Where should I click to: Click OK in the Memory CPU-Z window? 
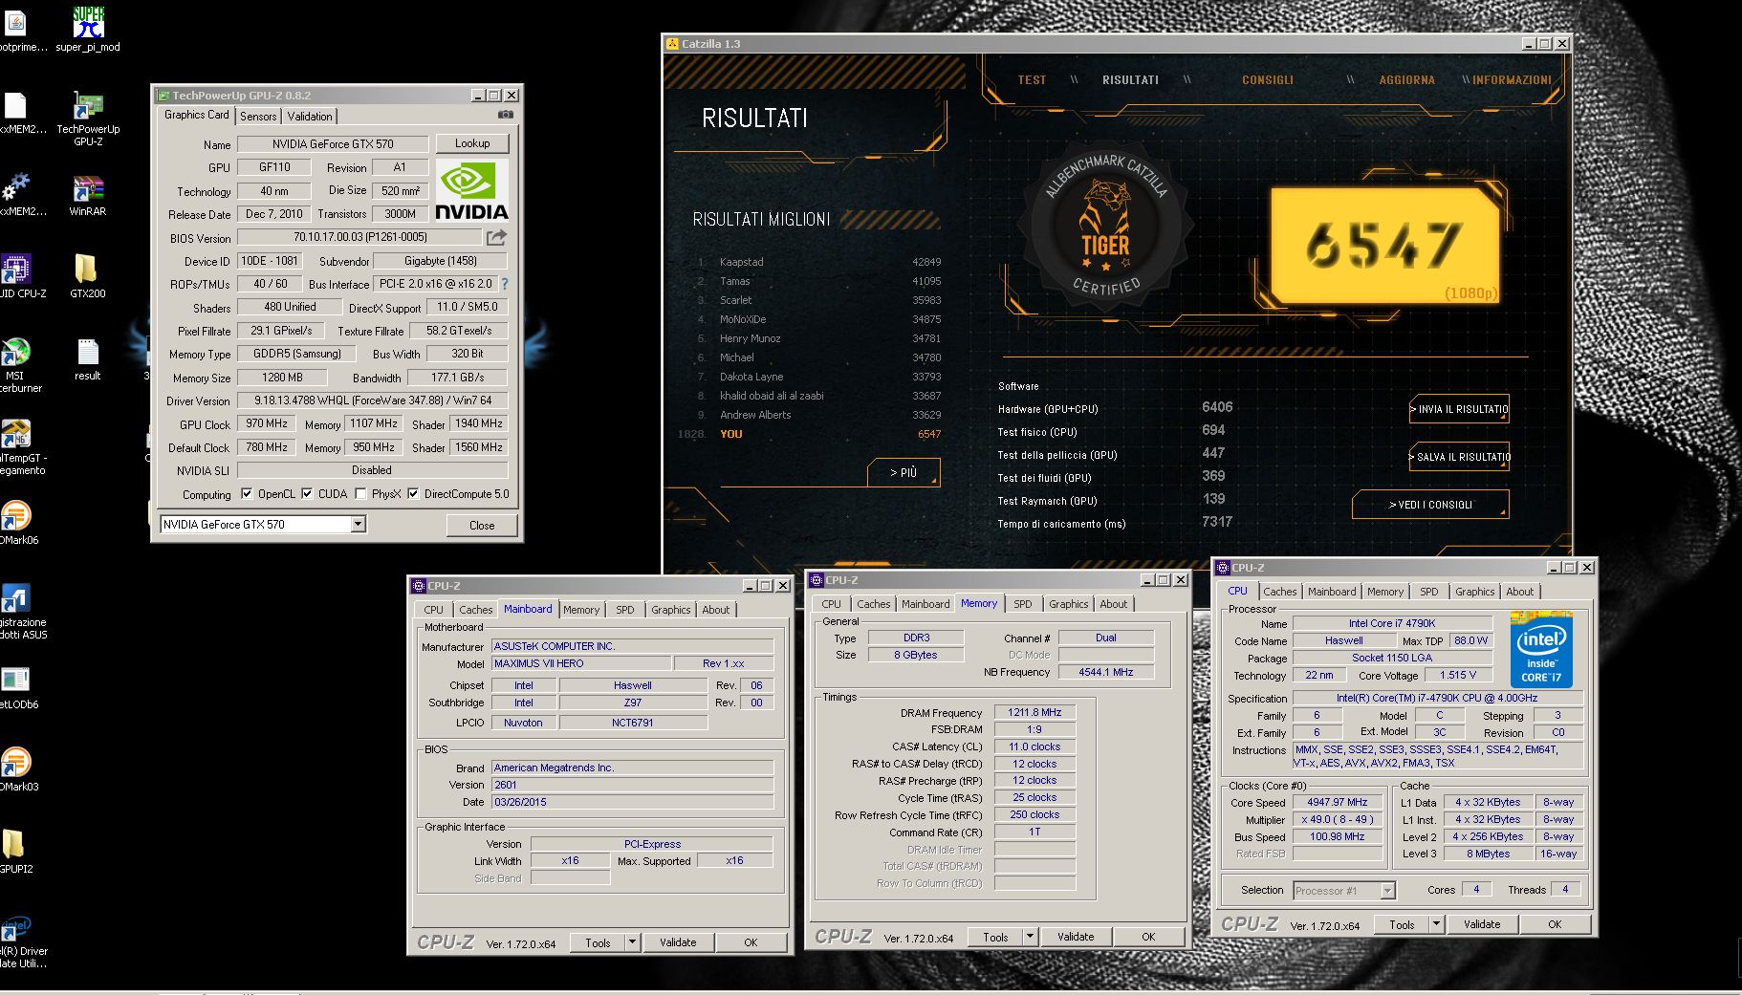(1148, 937)
